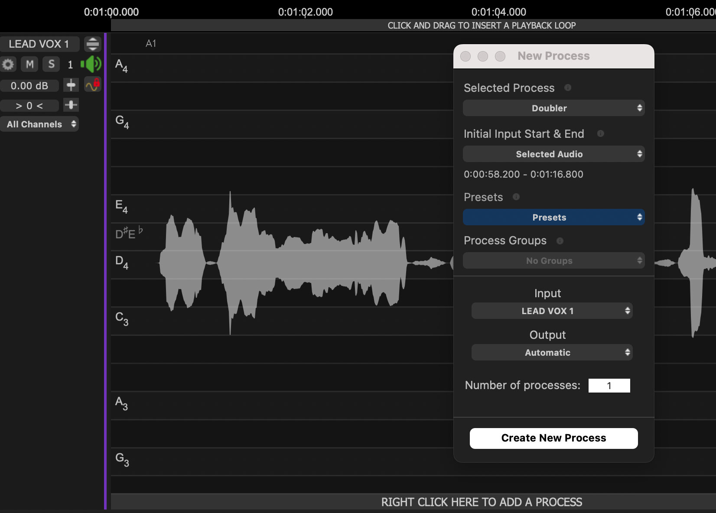Open the Doubler process dropdown
The image size is (716, 513).
point(553,108)
